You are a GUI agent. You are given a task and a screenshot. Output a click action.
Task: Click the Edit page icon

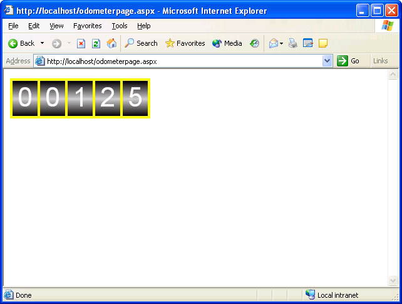coord(308,43)
